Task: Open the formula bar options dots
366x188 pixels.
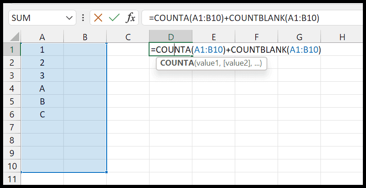Action: (x=83, y=18)
